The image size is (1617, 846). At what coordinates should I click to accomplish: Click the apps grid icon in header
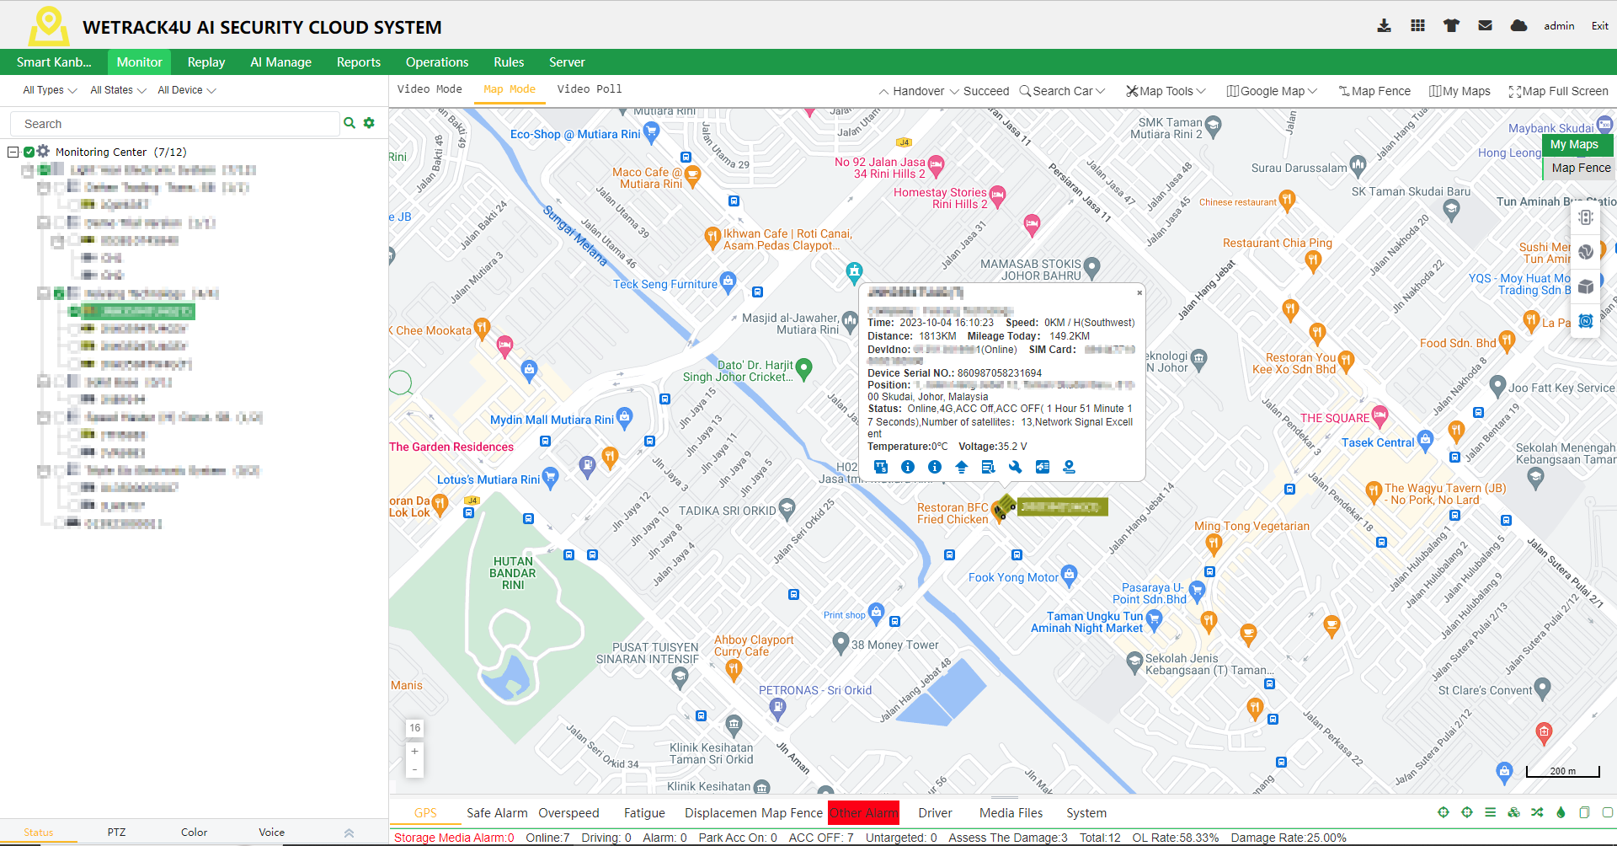[1417, 26]
